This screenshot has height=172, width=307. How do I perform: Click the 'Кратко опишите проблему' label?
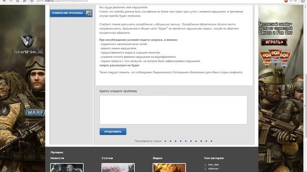point(118,91)
